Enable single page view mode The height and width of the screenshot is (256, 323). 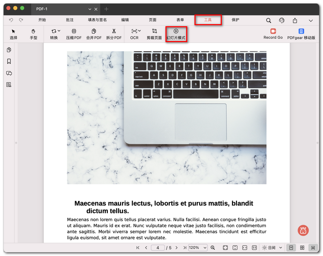(291, 248)
